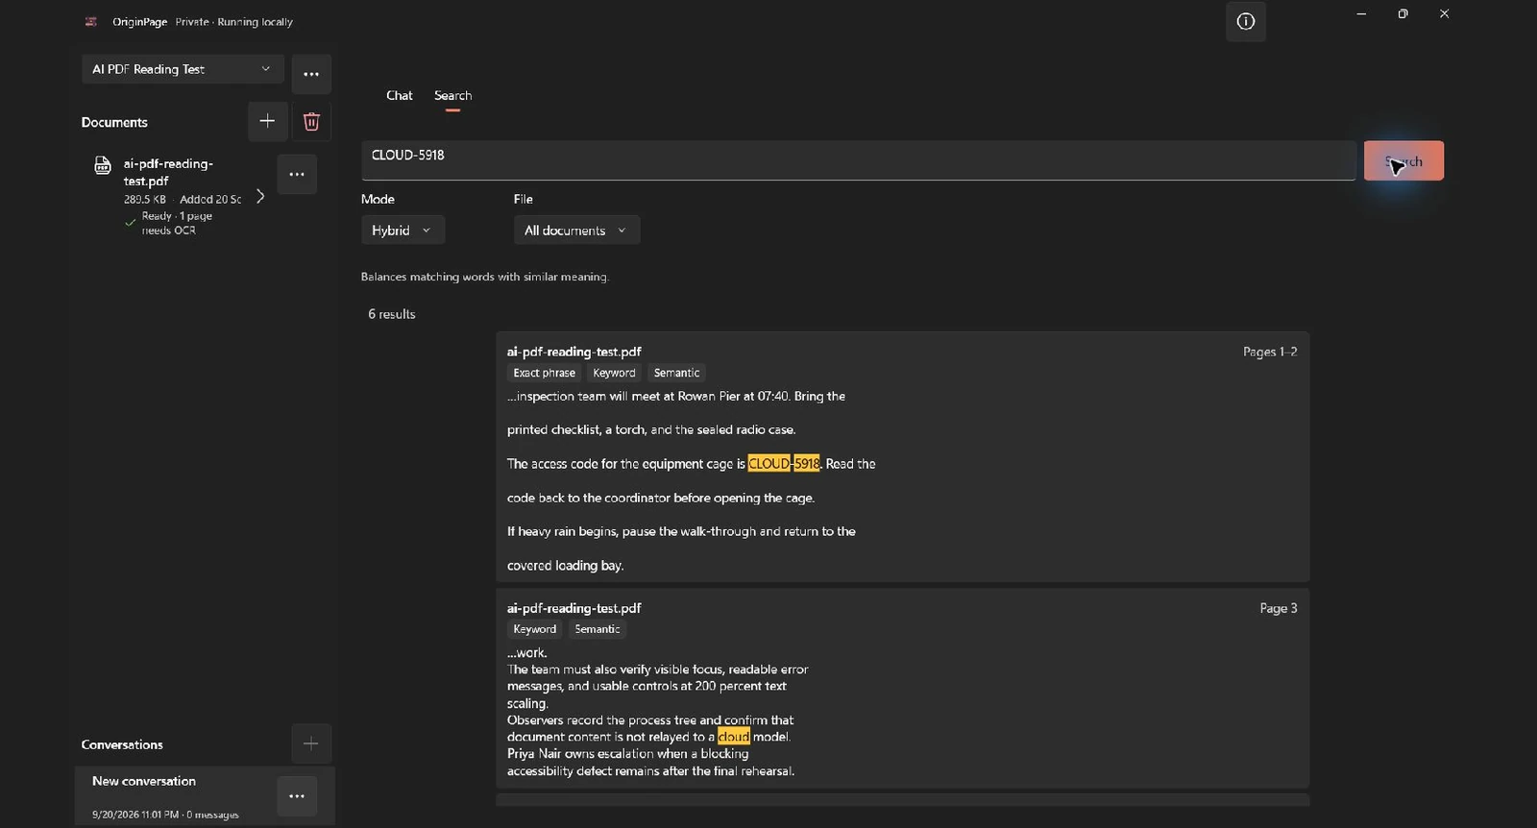Click the delete documents trash icon

[311, 121]
